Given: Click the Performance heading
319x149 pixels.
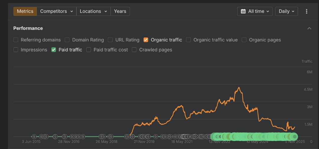Looking at the screenshot, I should pyautogui.click(x=28, y=28).
